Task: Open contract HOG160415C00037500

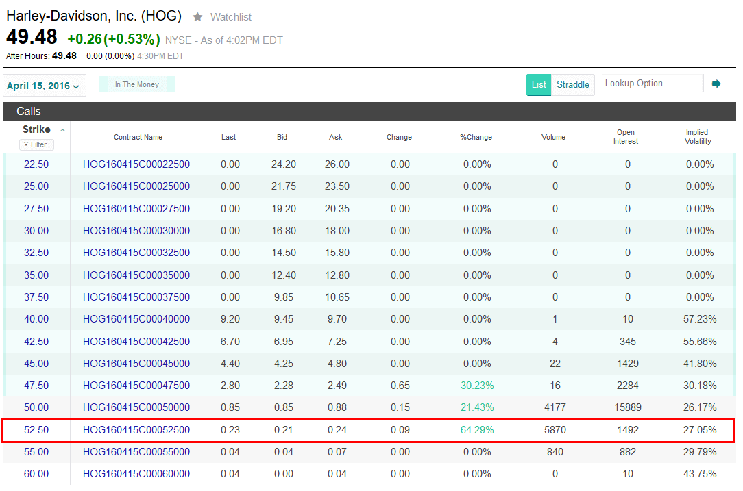Action: click(x=136, y=297)
